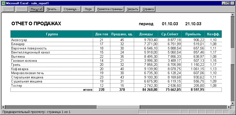Click the Вытяжка row name
236x115 pixels.
point(18,56)
